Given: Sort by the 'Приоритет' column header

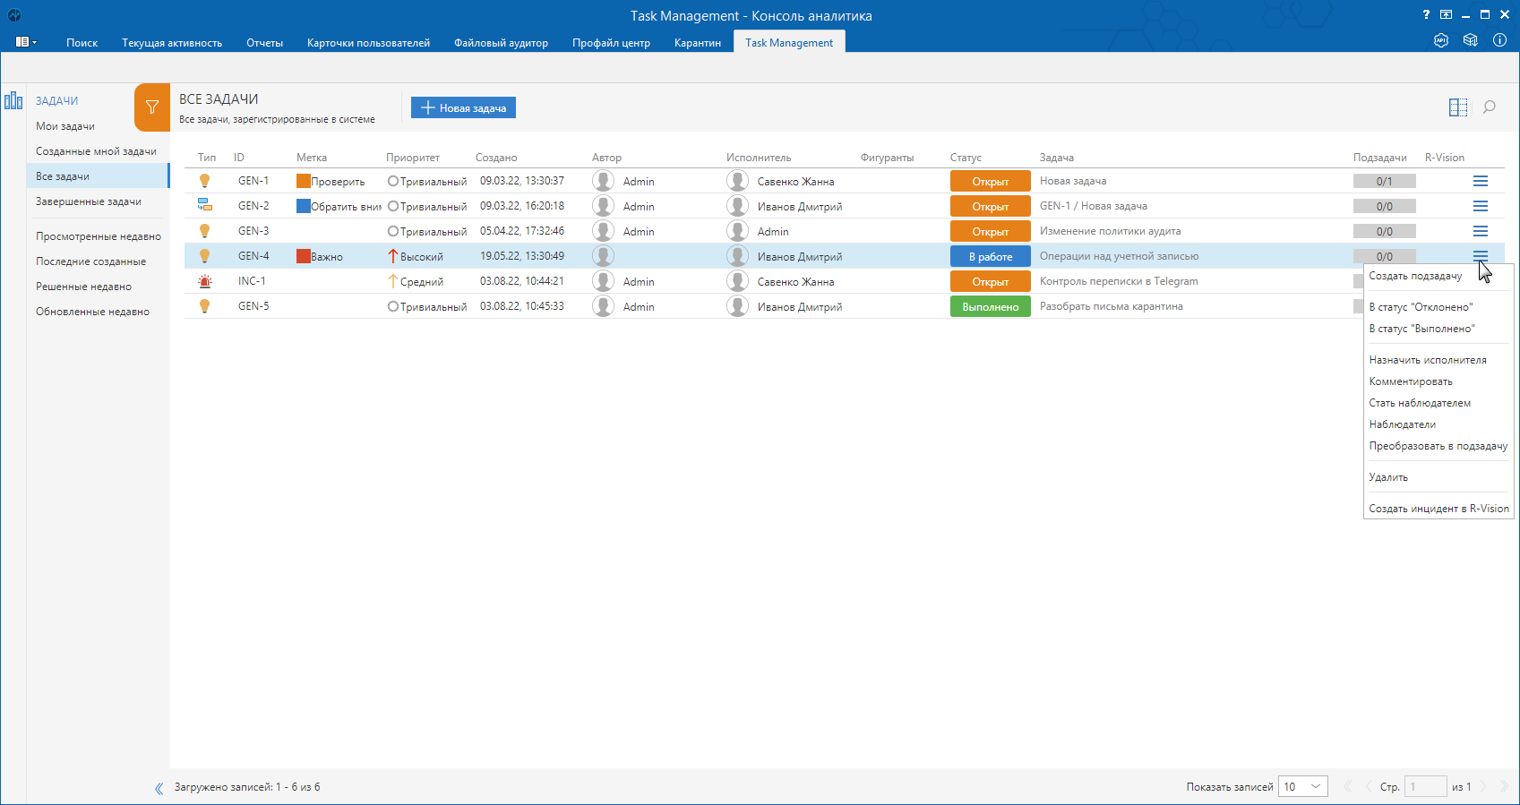Looking at the screenshot, I should click(x=413, y=158).
